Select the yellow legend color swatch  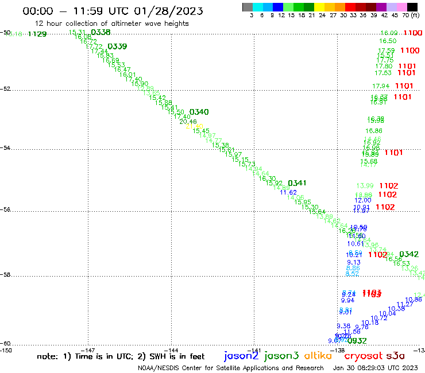point(319,7)
